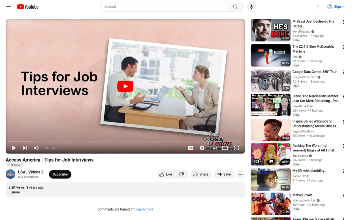Click the magnifier search button
This screenshot has width=352, height=220.
(235, 6)
